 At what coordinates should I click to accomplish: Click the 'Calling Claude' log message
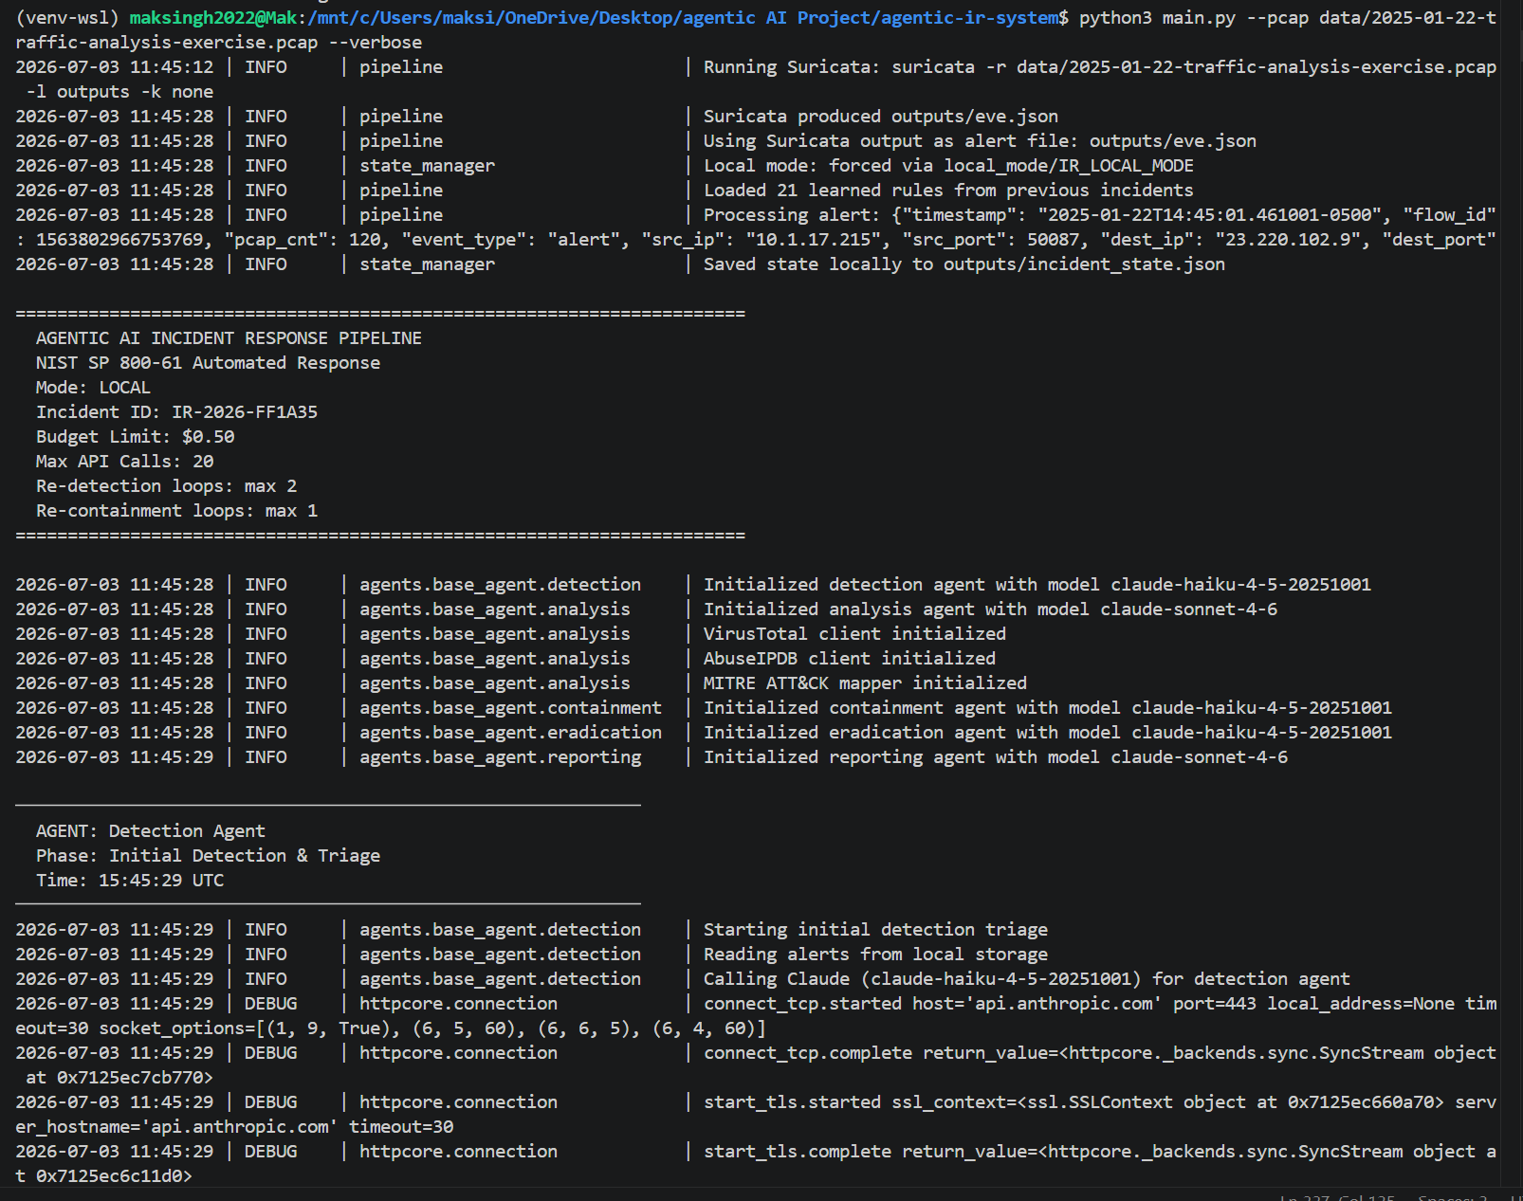[x=1027, y=979]
